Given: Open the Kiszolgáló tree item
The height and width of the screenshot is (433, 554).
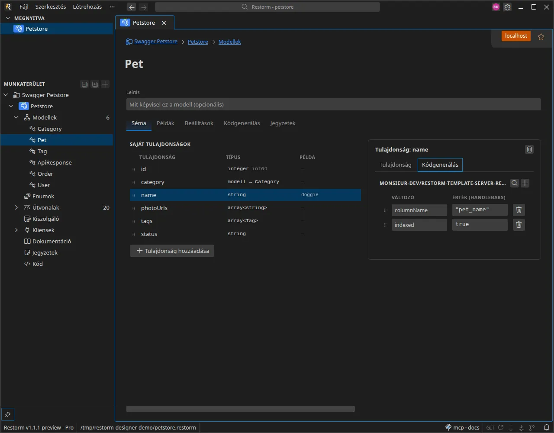Looking at the screenshot, I should pyautogui.click(x=57, y=219).
